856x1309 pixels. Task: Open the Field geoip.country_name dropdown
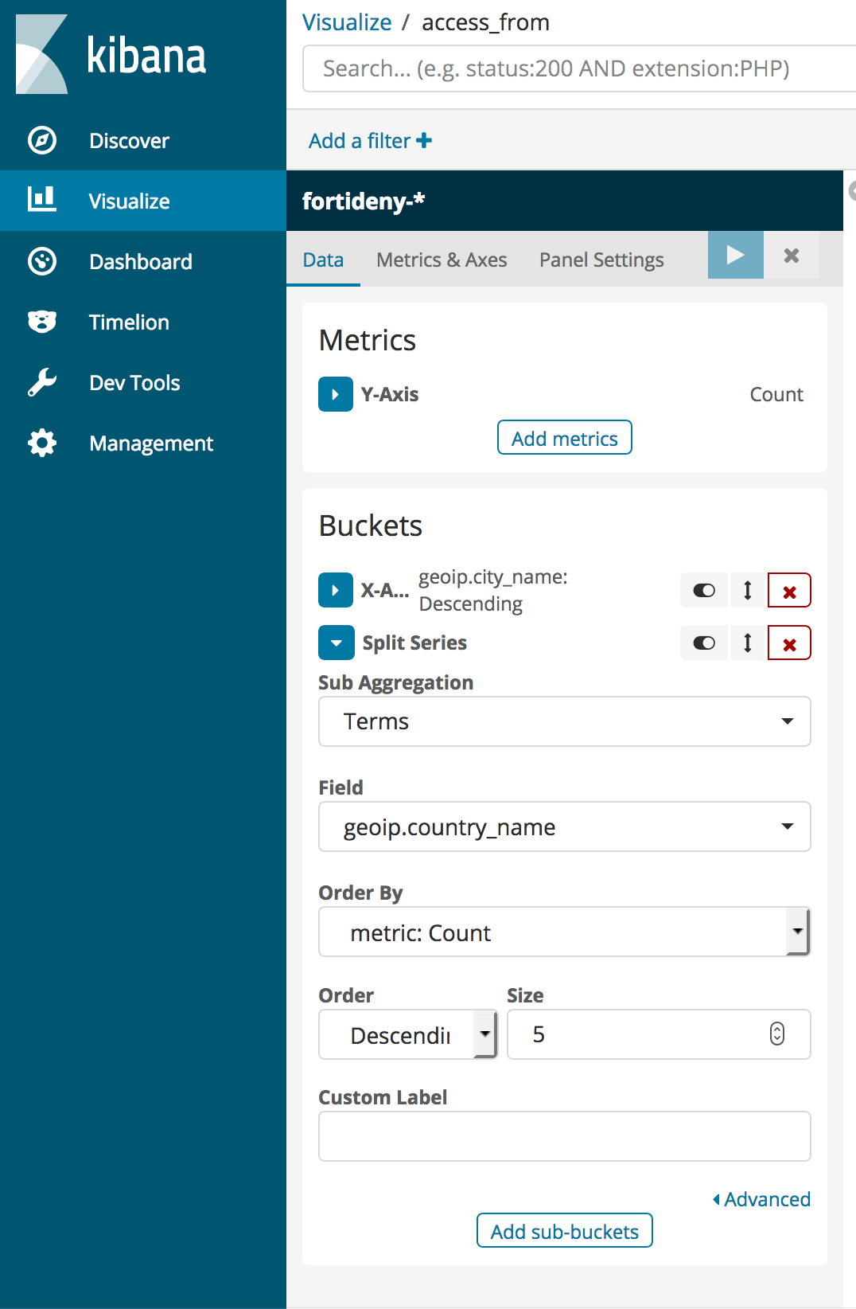tap(564, 826)
